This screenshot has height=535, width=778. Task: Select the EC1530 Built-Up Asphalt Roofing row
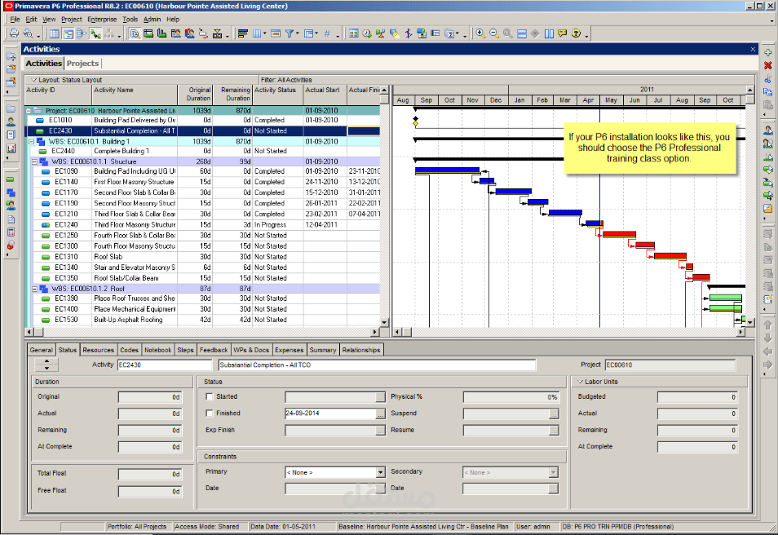202,320
